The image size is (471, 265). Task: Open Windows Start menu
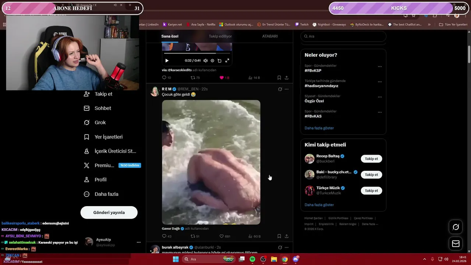tap(176, 259)
